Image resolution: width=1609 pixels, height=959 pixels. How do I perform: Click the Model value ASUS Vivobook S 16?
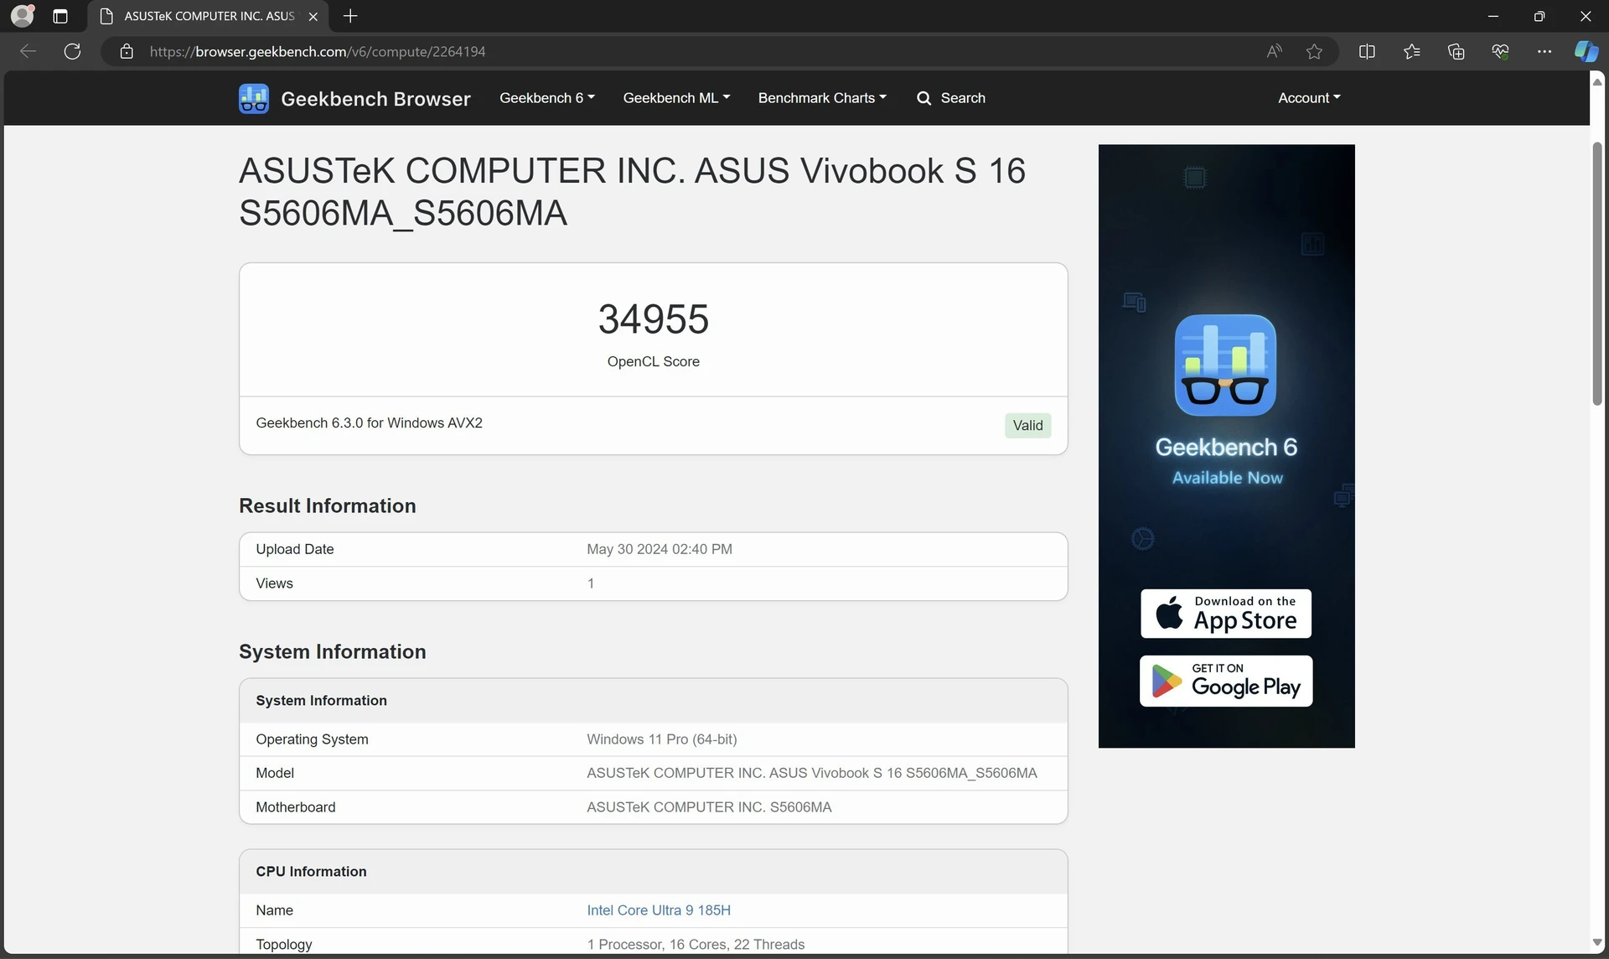pyautogui.click(x=812, y=772)
